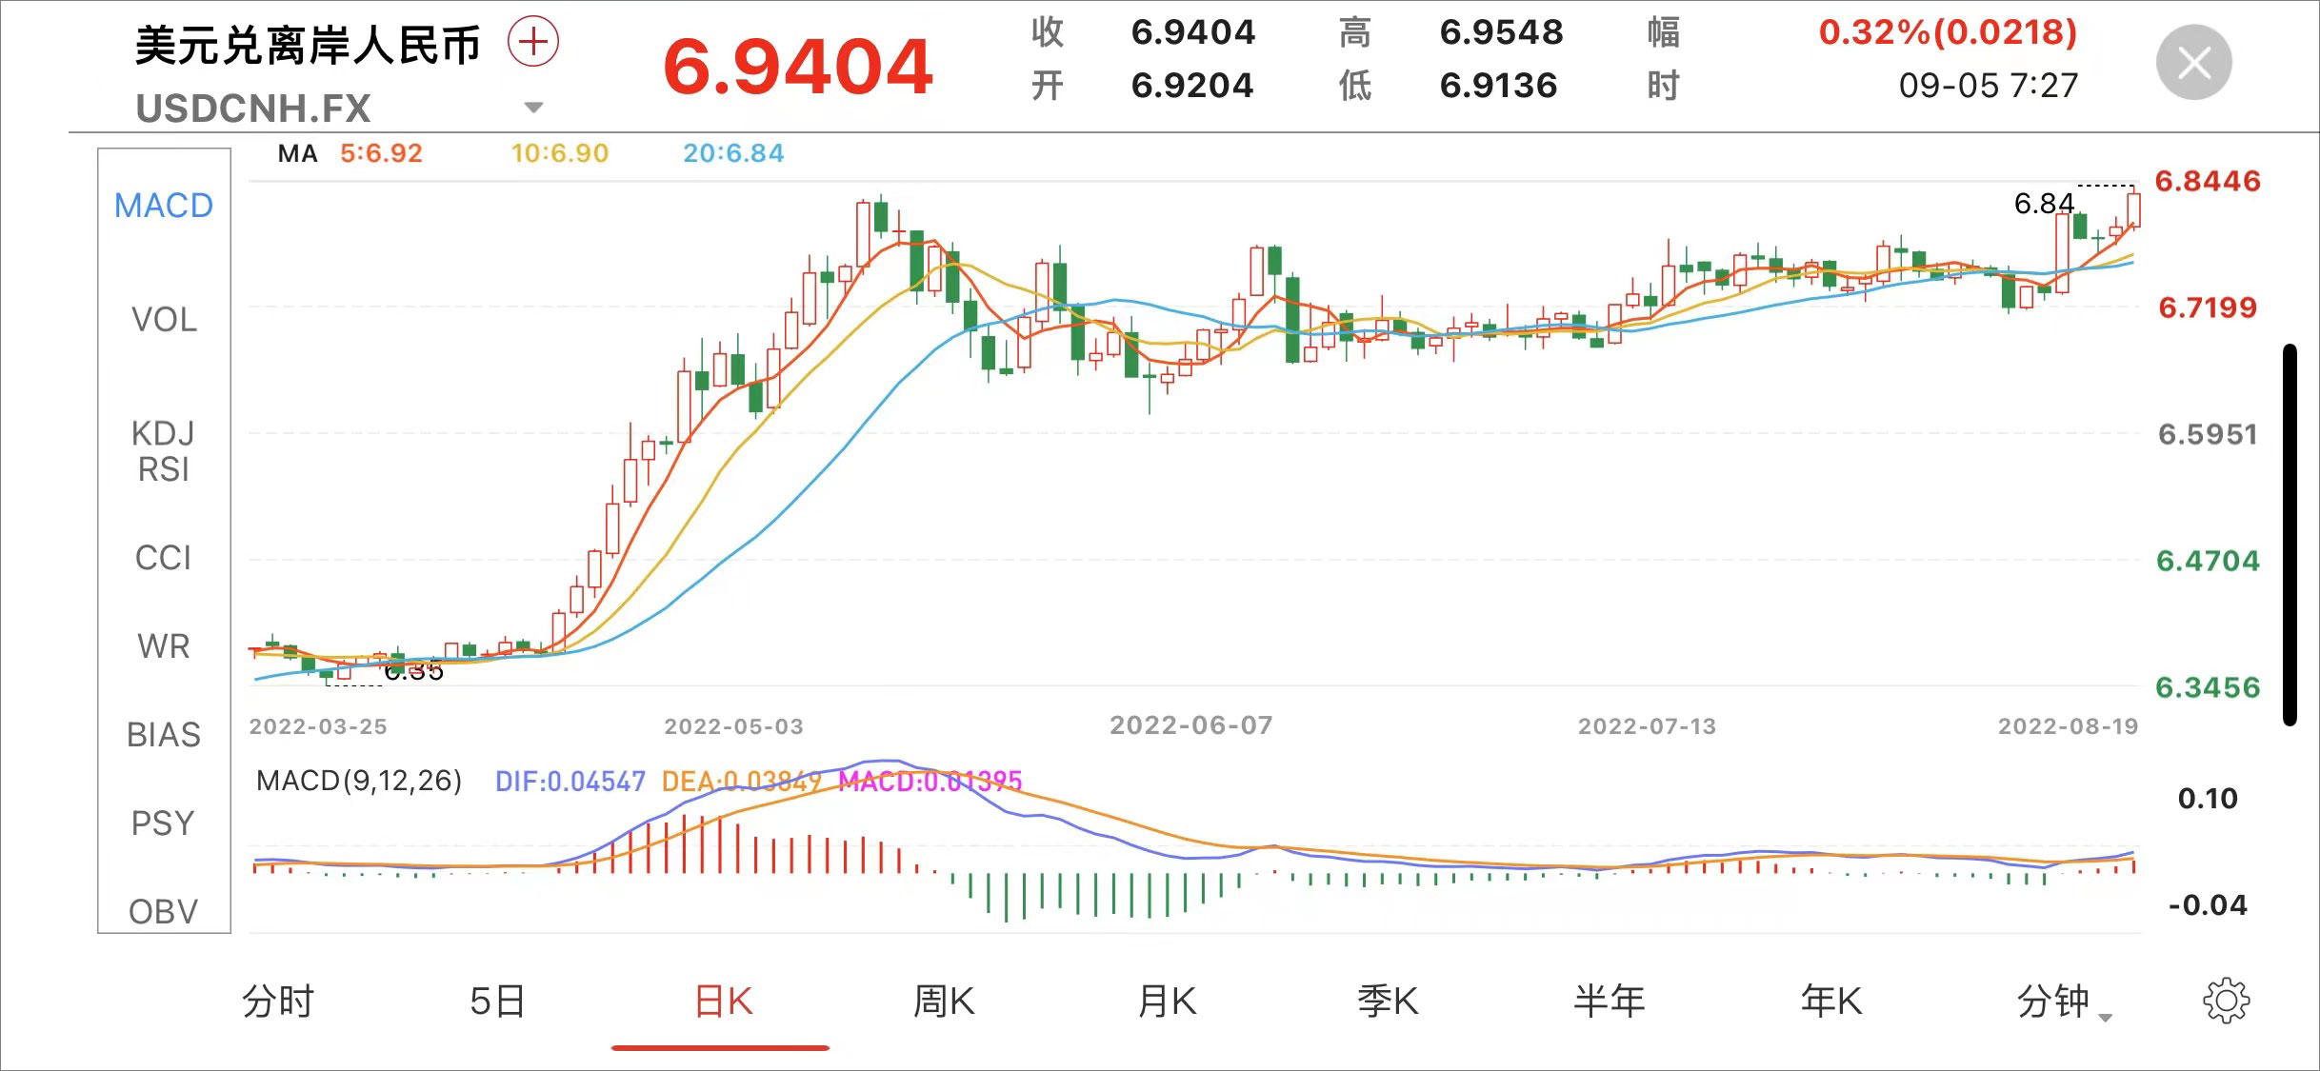Choose the PSY indicator

click(164, 823)
